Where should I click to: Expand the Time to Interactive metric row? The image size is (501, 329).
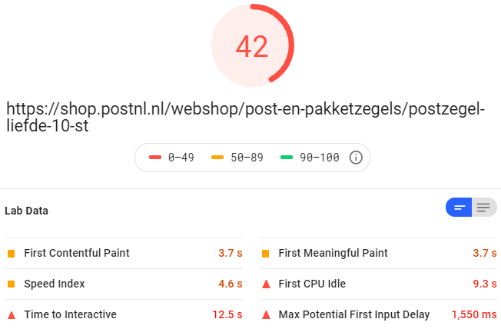pyautogui.click(x=124, y=314)
